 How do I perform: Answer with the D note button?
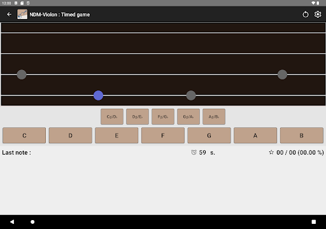[71, 135]
